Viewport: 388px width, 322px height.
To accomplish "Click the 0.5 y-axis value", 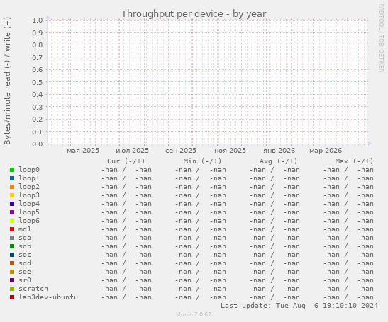I will (x=38, y=82).
